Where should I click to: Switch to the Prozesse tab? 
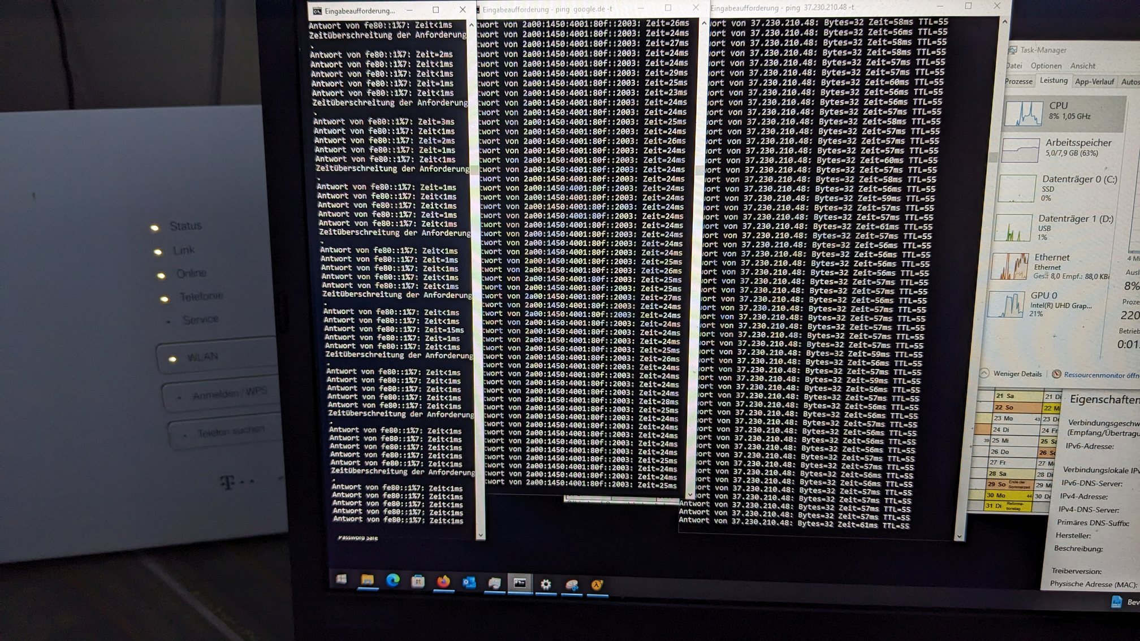click(1018, 81)
